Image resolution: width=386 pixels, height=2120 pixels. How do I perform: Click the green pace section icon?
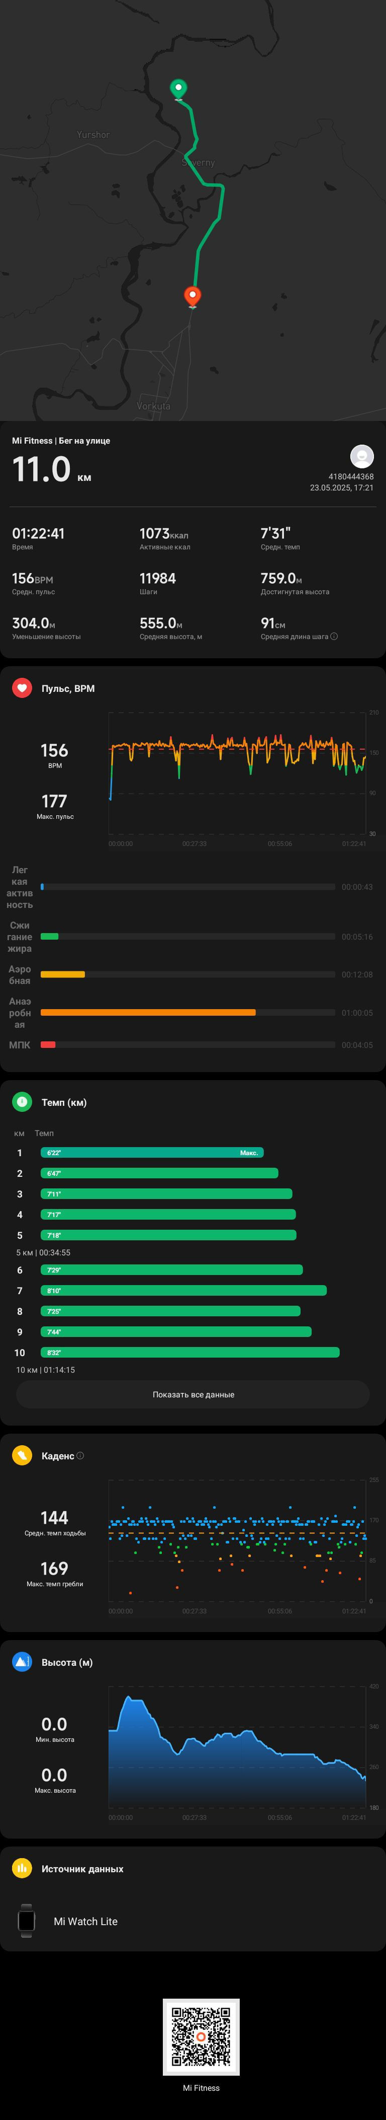pos(22,1102)
